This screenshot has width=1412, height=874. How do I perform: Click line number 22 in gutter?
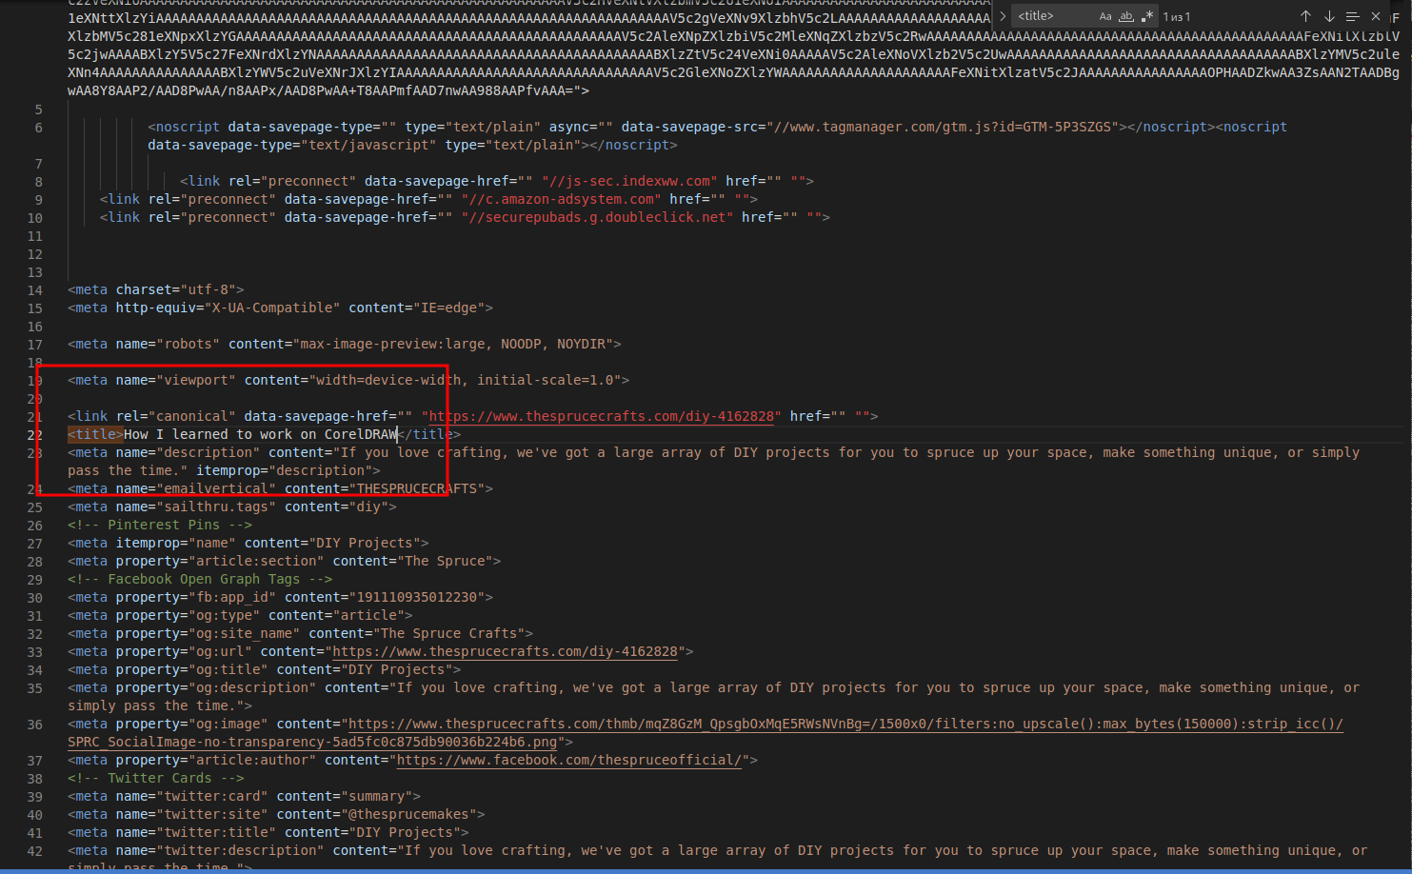[35, 435]
